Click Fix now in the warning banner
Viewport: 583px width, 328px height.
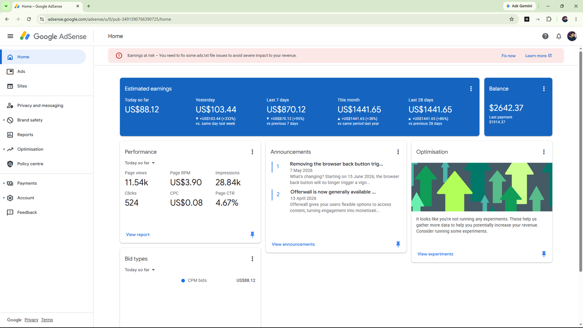point(508,56)
